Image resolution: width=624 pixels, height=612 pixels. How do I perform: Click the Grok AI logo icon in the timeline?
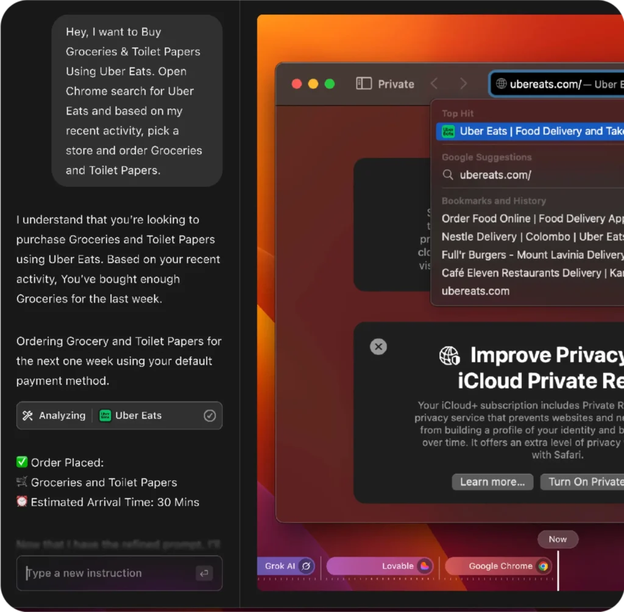(x=306, y=566)
